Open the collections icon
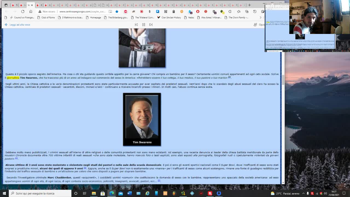The height and width of the screenshot is (197, 350). (x=247, y=11)
